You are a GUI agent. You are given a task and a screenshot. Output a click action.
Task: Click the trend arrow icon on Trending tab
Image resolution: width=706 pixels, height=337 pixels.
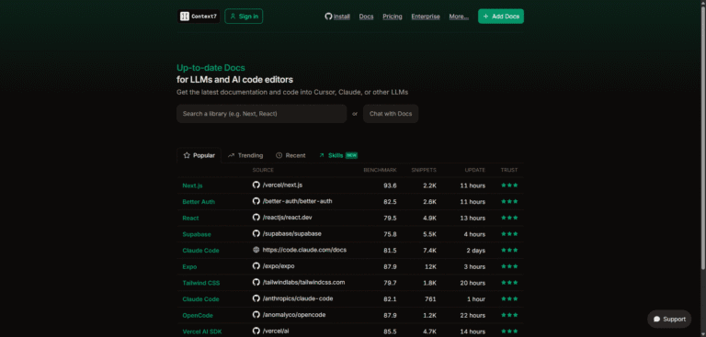(231, 155)
